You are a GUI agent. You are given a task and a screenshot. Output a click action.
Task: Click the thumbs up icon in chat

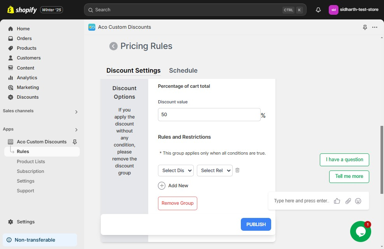(337, 201)
